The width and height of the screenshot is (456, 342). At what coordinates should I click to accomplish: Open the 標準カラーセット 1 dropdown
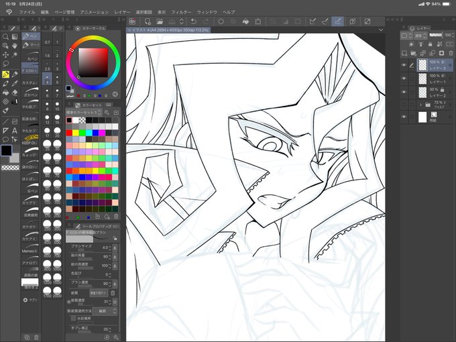click(84, 112)
